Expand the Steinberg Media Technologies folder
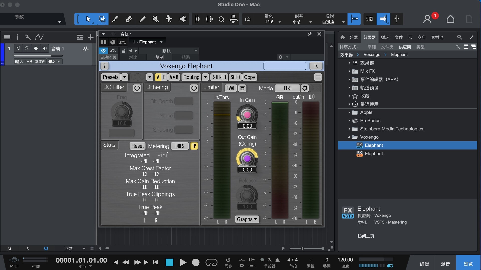 tap(349, 129)
